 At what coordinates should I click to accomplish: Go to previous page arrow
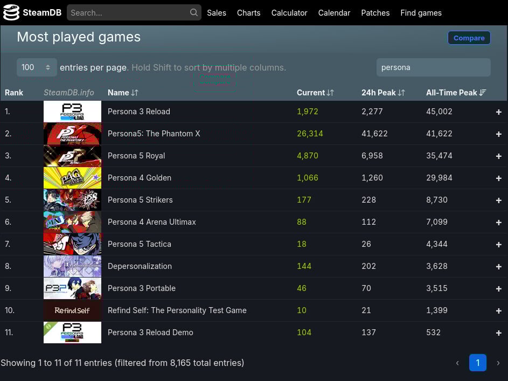[457, 363]
